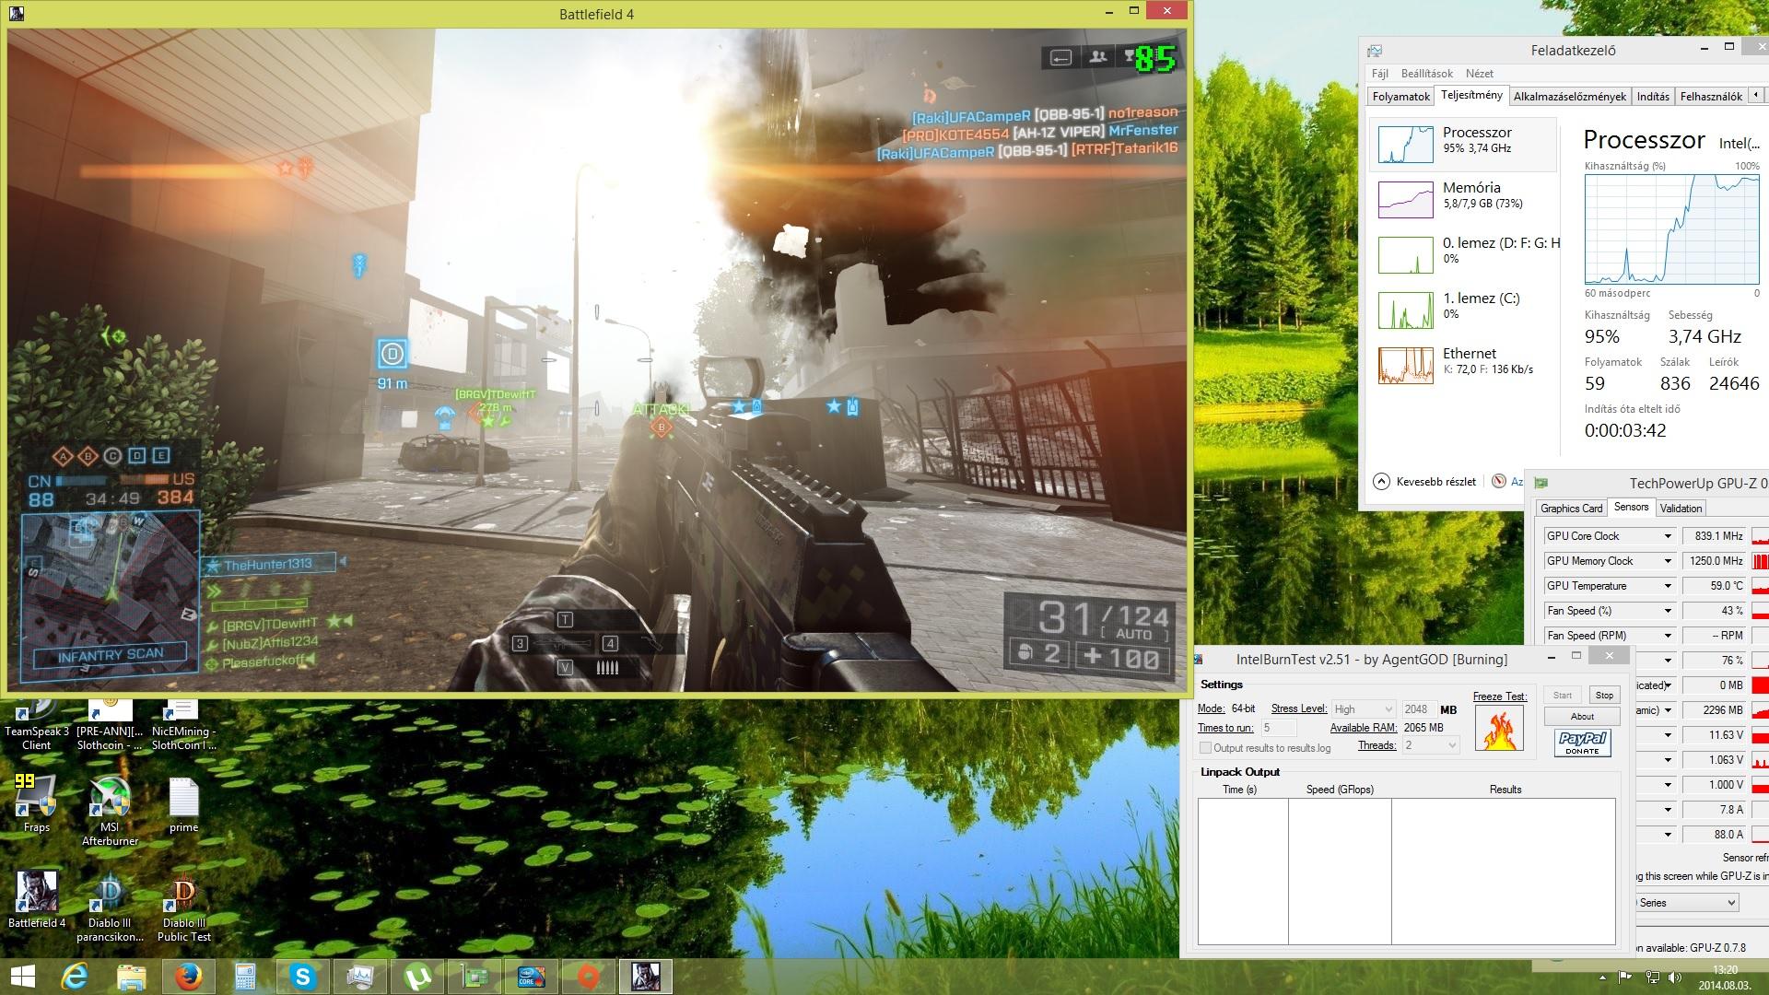Open Internet Explorer from the taskbar

[75, 977]
